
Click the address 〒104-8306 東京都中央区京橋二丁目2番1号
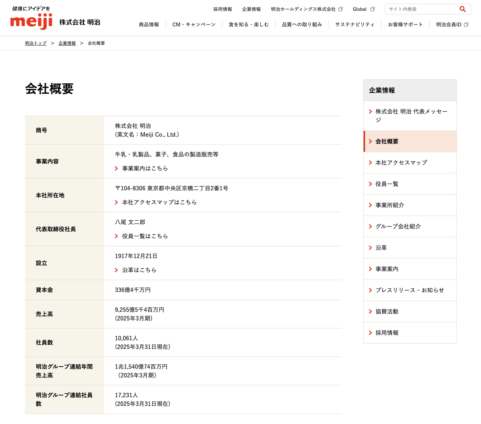pyautogui.click(x=171, y=189)
